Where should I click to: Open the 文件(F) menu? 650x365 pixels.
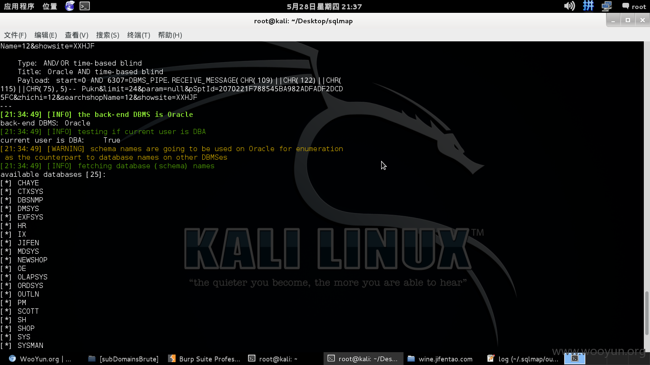coord(15,35)
